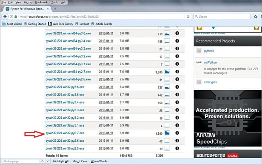The height and width of the screenshot is (165, 262).
Task: Click info icon for win-amd64-py3.4.exe row
Action: 177,41
